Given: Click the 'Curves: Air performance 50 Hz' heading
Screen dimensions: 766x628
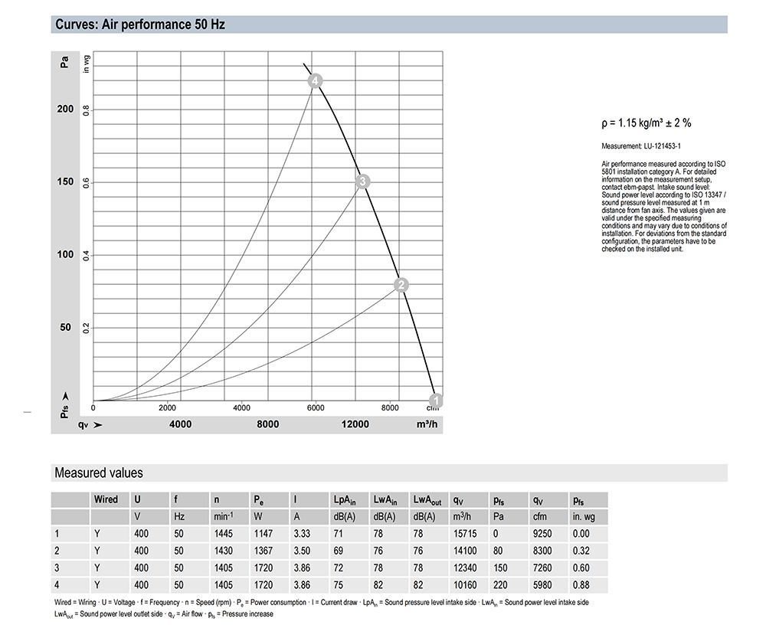Looking at the screenshot, I should (x=139, y=24).
